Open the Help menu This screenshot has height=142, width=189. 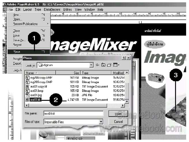100,10
